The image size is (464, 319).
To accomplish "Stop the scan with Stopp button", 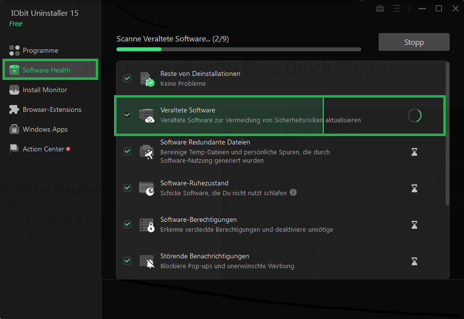I will (x=414, y=42).
